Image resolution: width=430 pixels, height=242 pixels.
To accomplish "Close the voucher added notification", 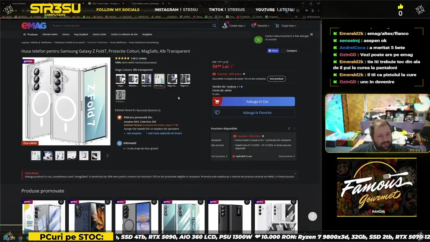I will pyautogui.click(x=311, y=34).
